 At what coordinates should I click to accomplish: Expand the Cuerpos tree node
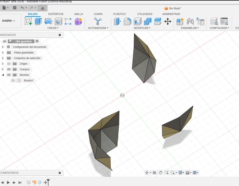click(3, 69)
